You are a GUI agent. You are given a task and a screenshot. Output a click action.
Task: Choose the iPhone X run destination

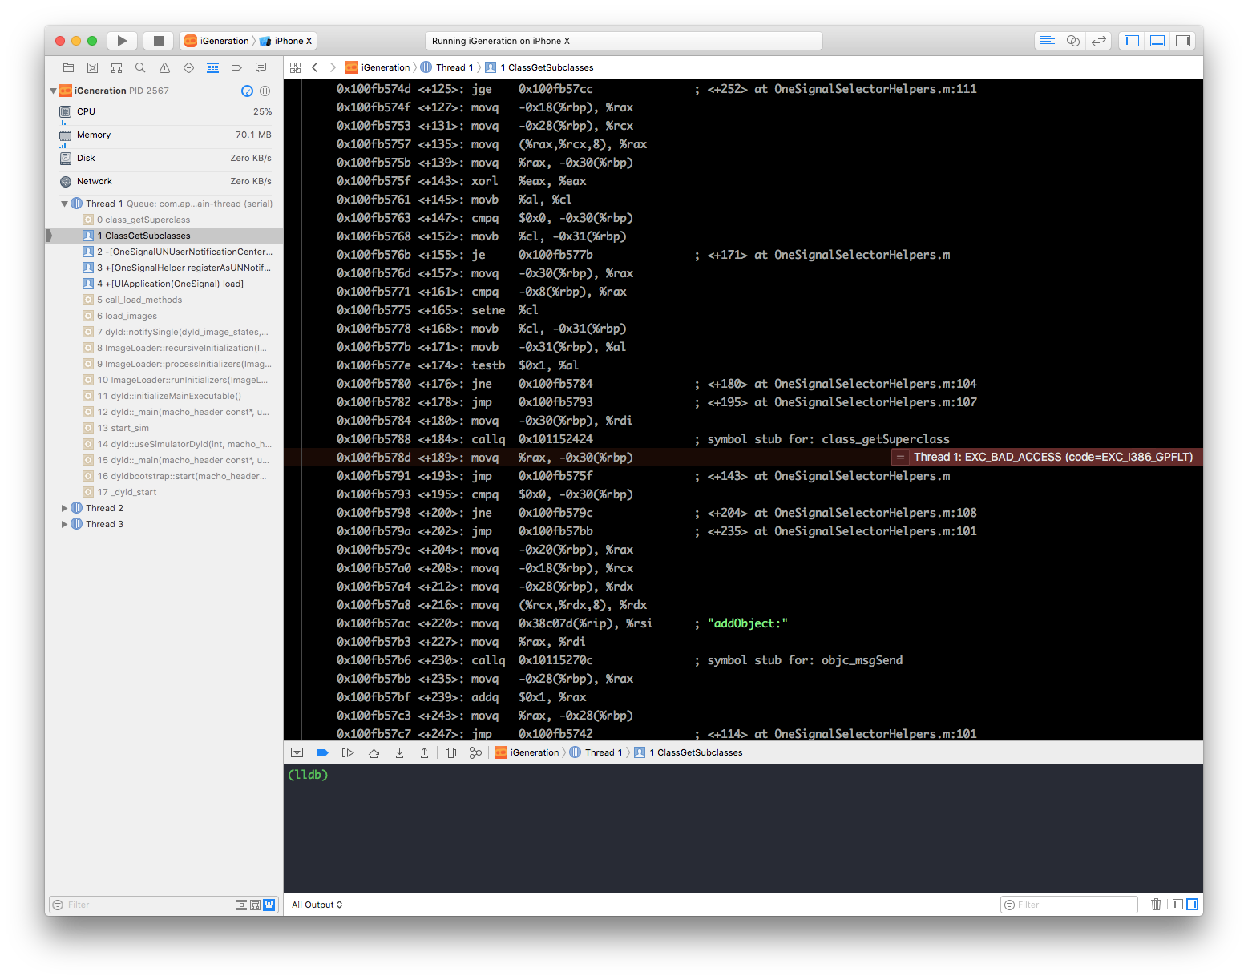coord(286,41)
